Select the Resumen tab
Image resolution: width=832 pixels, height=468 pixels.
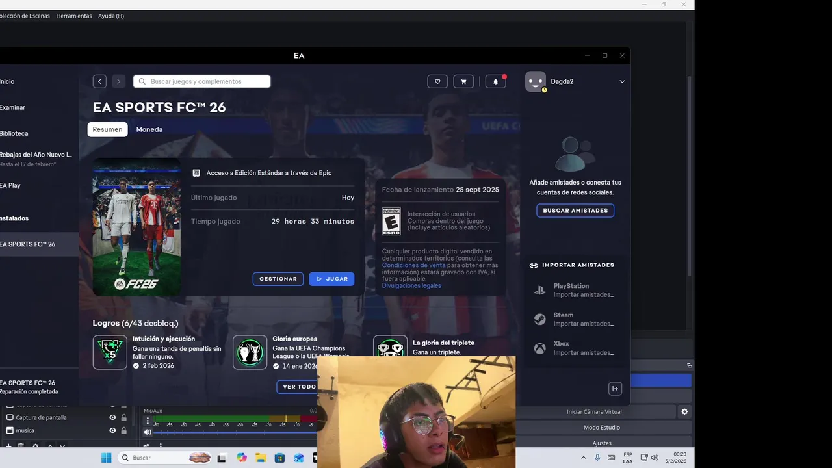click(107, 129)
